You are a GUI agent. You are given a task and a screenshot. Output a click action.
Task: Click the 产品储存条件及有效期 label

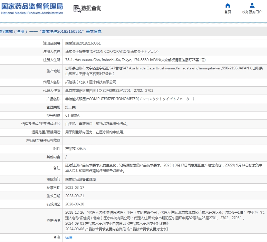click(x=43, y=141)
